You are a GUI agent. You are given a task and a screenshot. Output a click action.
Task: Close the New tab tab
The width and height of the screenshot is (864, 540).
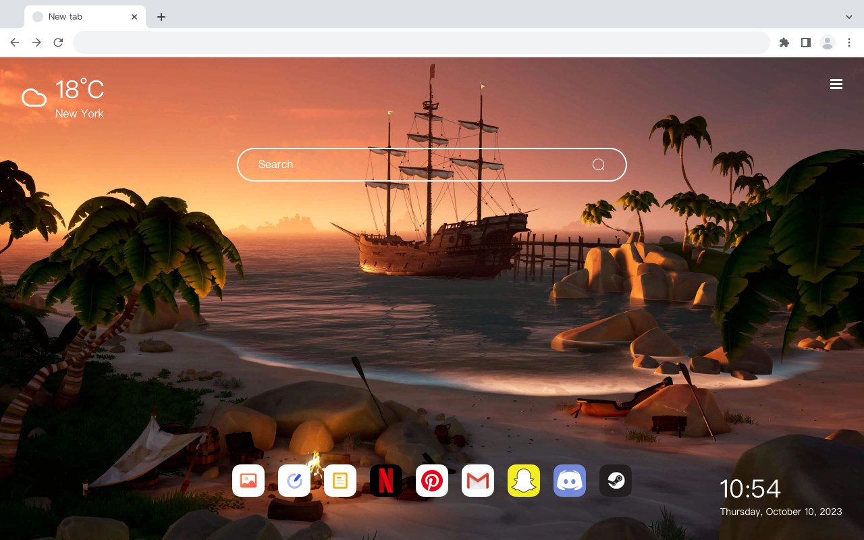click(x=134, y=17)
